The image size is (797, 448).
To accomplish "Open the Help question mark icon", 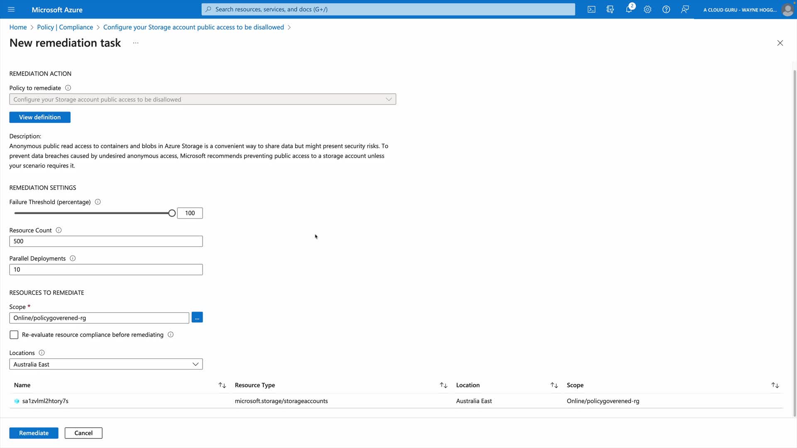I will tap(666, 10).
